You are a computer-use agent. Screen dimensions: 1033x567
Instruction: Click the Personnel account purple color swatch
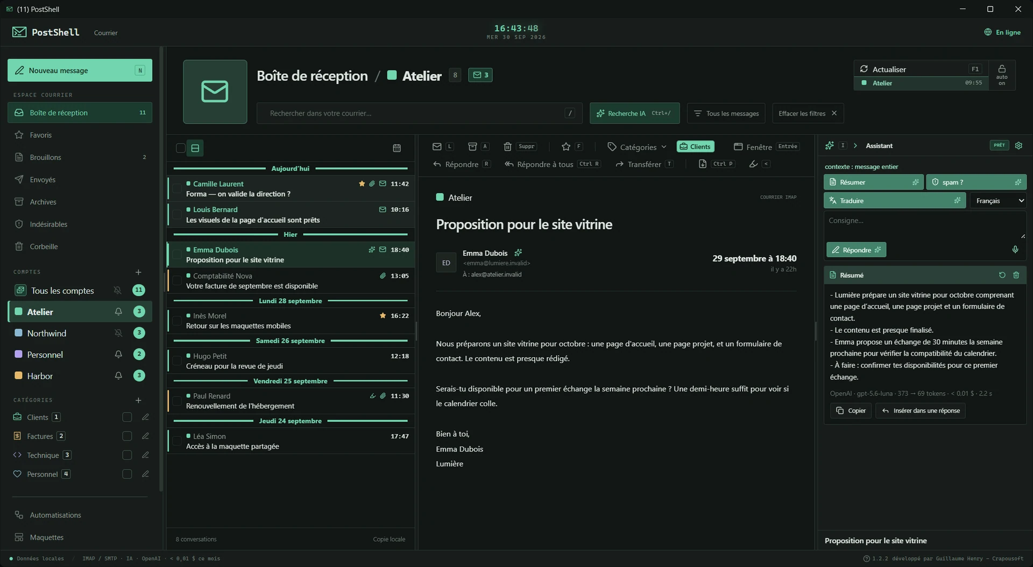tap(18, 355)
